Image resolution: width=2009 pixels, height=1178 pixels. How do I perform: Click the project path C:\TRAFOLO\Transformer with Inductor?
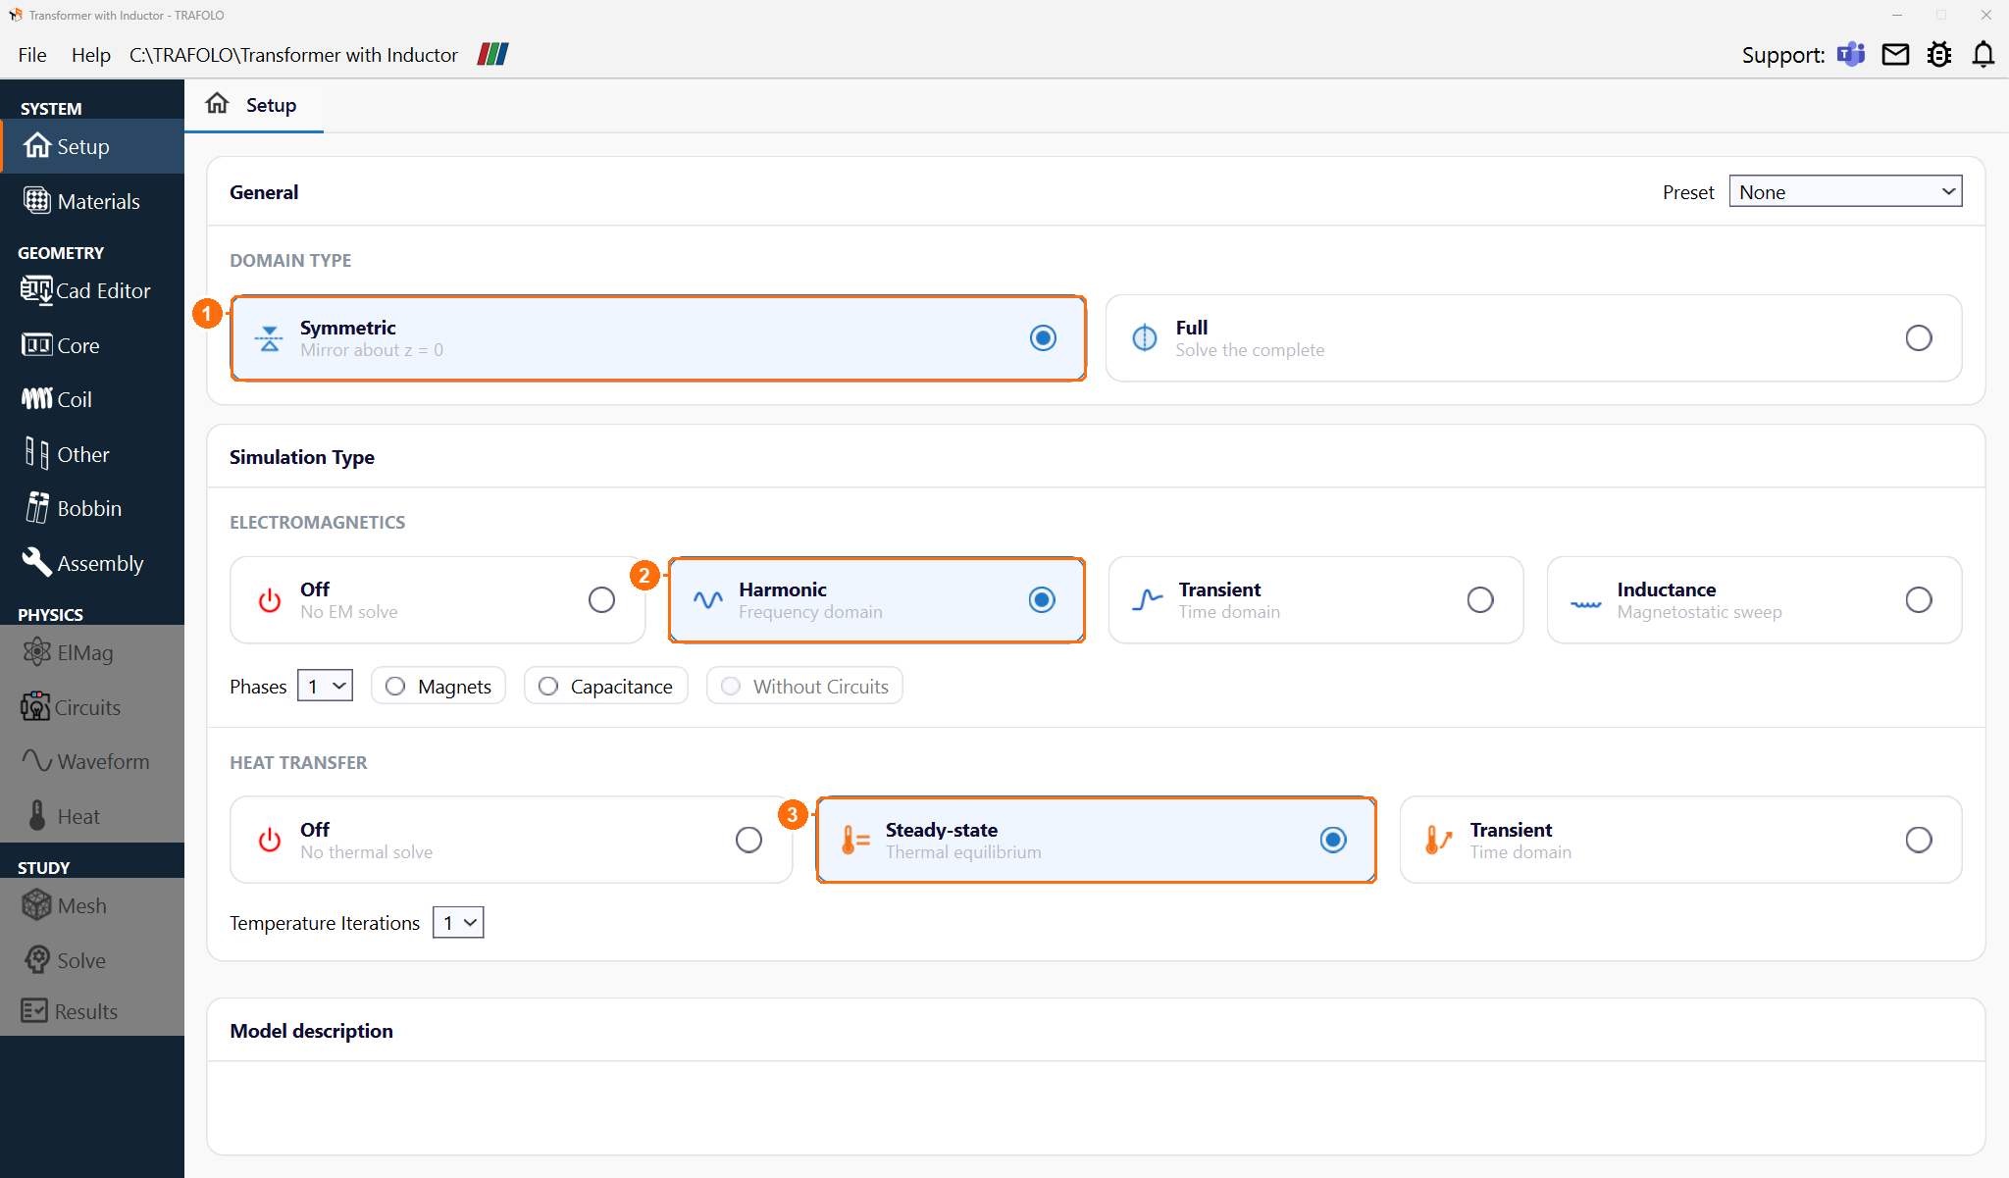coord(293,55)
